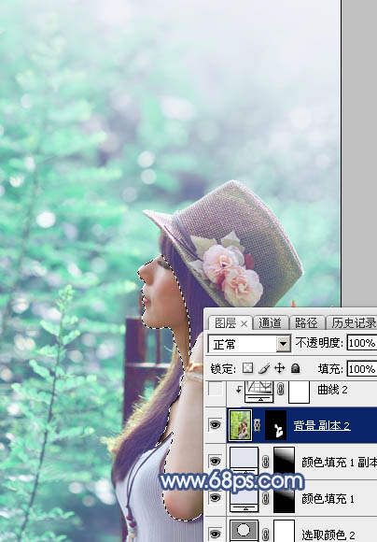This screenshot has width=377, height=542.
Task: Select layer name 曲线 2
Action: pyautogui.click(x=332, y=390)
